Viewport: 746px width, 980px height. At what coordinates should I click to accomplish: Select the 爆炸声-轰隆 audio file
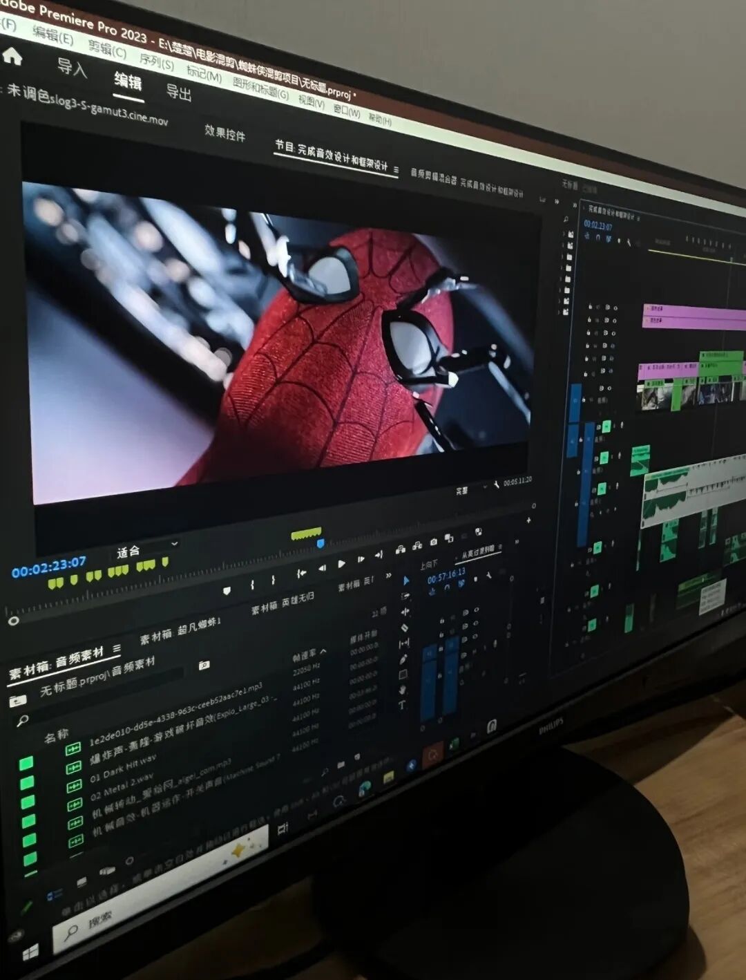[183, 730]
